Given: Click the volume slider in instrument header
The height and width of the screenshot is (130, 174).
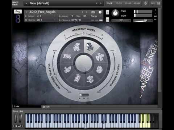Looking at the screenshot, I should (143, 21).
